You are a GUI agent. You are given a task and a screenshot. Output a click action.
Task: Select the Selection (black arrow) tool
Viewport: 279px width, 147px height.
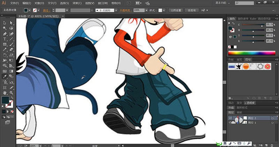[5, 23]
